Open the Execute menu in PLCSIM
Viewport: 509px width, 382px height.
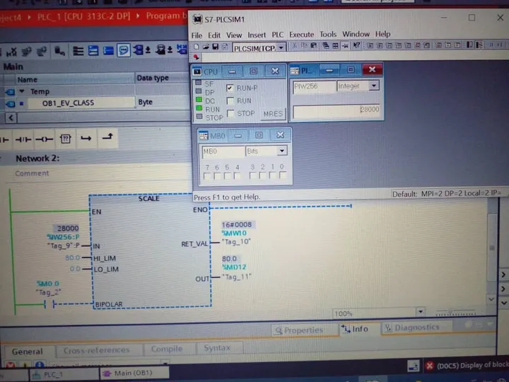point(302,35)
